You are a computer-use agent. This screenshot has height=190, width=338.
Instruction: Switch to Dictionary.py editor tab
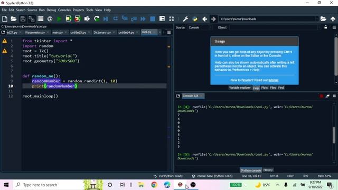102,32
